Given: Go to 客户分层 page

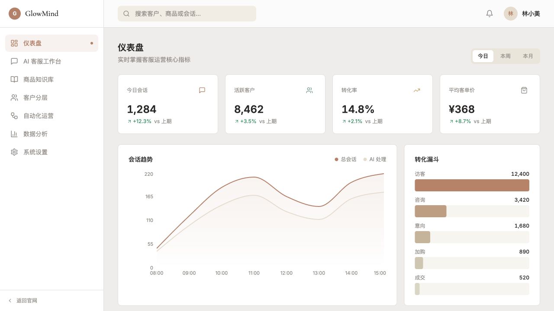Looking at the screenshot, I should 52,98.
